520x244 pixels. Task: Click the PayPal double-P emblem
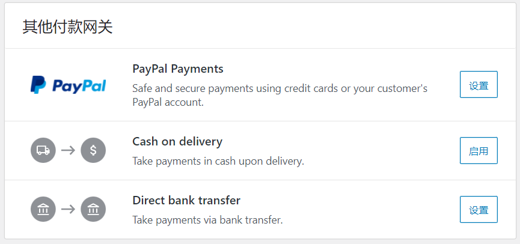pos(38,85)
